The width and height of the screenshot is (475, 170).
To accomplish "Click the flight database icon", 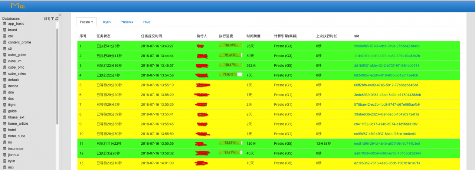I will coord(5,105).
